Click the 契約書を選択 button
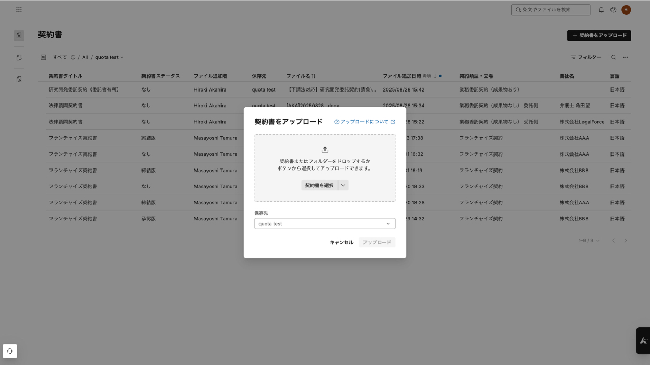 point(319,185)
